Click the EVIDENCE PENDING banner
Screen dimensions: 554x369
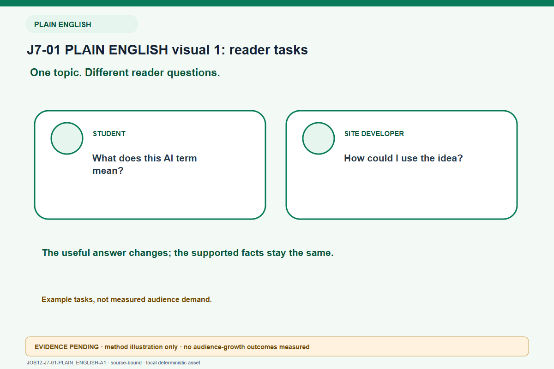[277, 346]
